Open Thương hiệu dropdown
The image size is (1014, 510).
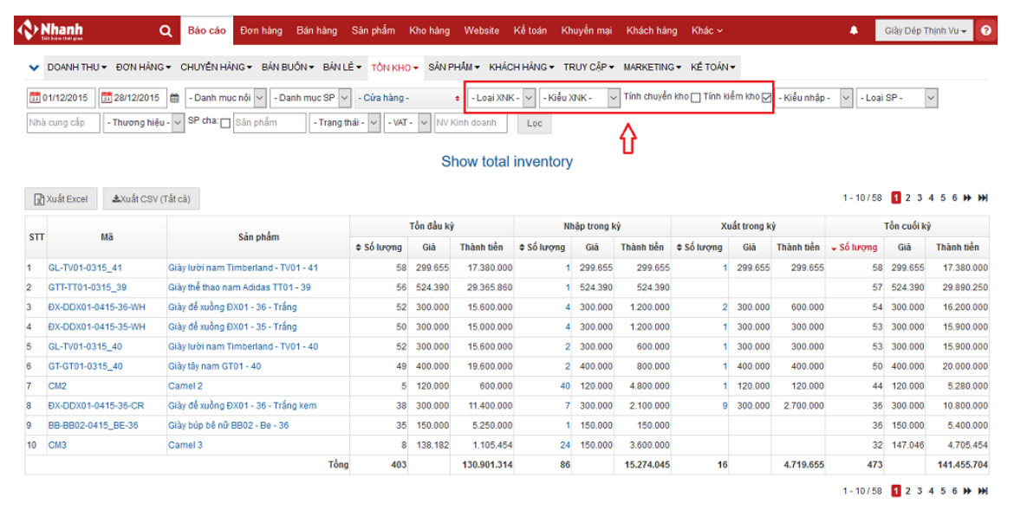(x=144, y=123)
